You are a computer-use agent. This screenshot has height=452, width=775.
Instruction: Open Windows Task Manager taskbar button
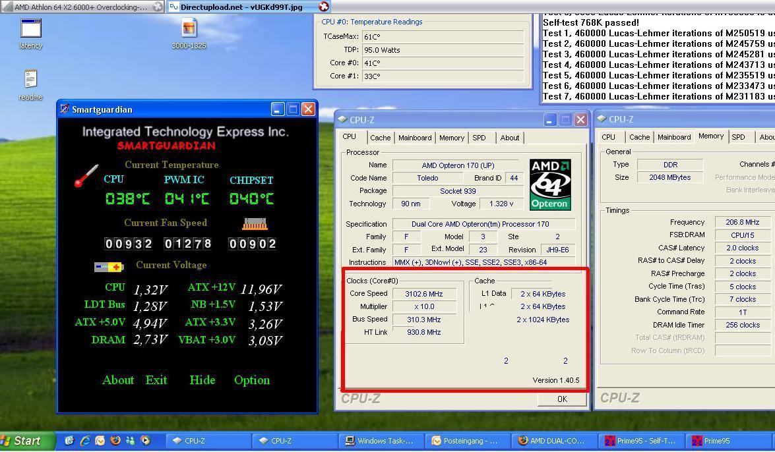381,441
